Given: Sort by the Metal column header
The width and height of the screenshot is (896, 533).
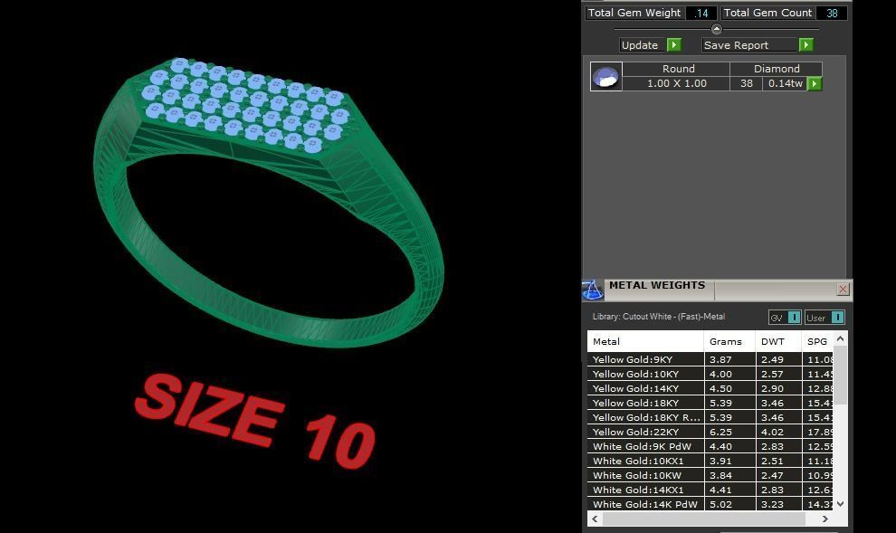Looking at the screenshot, I should pyautogui.click(x=645, y=342).
